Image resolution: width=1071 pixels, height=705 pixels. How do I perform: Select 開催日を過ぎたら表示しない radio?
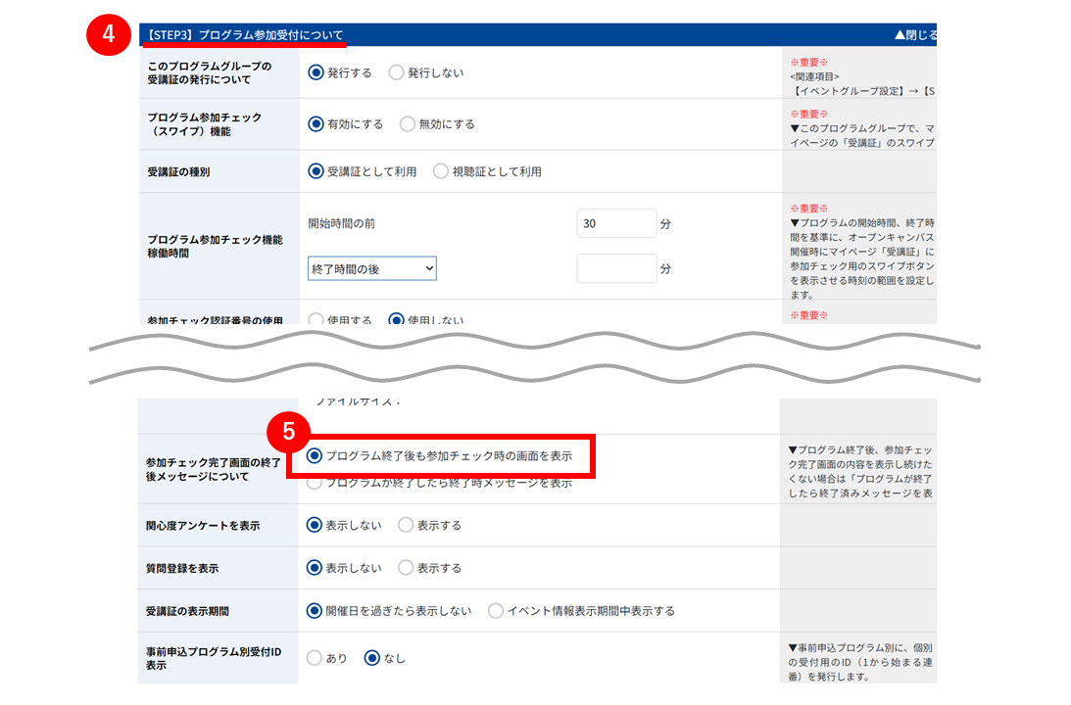(315, 611)
